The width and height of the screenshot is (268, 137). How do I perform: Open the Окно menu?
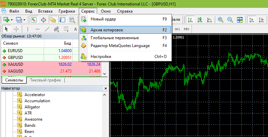point(106,11)
